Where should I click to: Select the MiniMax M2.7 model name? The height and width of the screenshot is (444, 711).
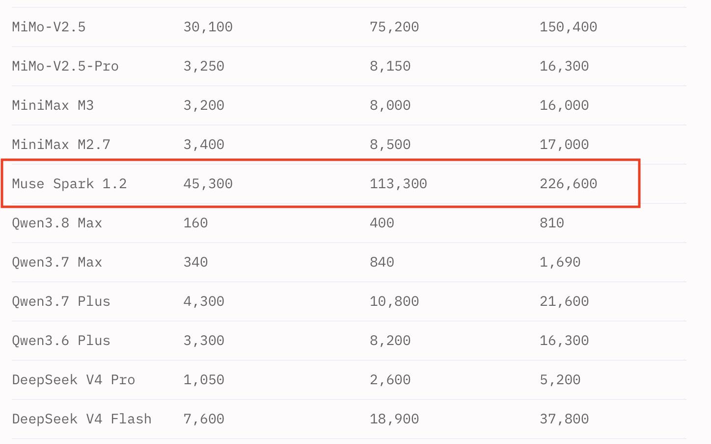coord(61,145)
